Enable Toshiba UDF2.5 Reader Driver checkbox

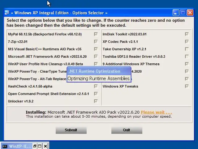pyautogui.click(x=187, y=56)
